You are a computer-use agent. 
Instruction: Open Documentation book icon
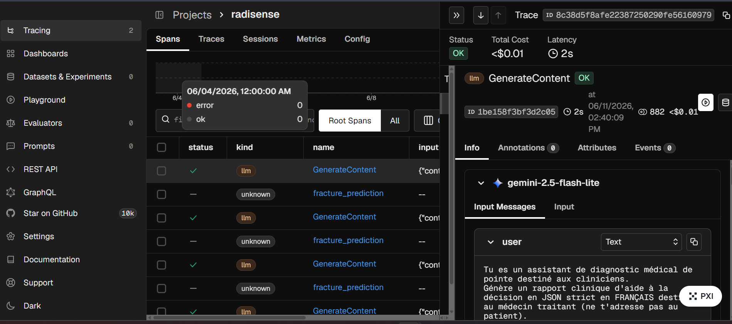pos(11,260)
